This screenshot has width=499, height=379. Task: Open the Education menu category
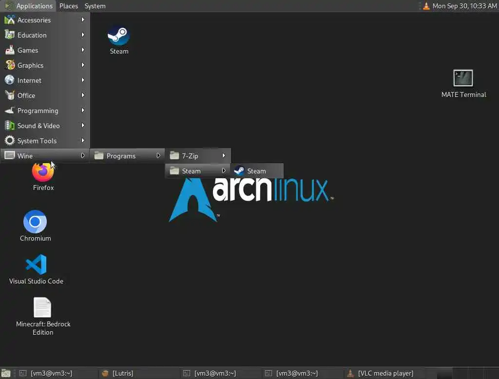45,35
